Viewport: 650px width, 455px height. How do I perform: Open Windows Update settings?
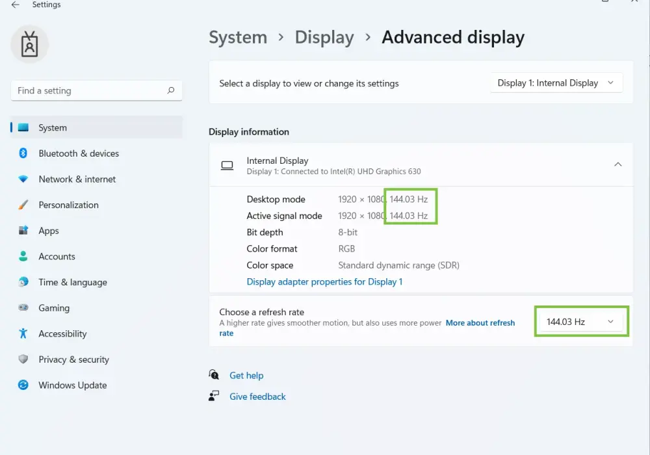[73, 385]
